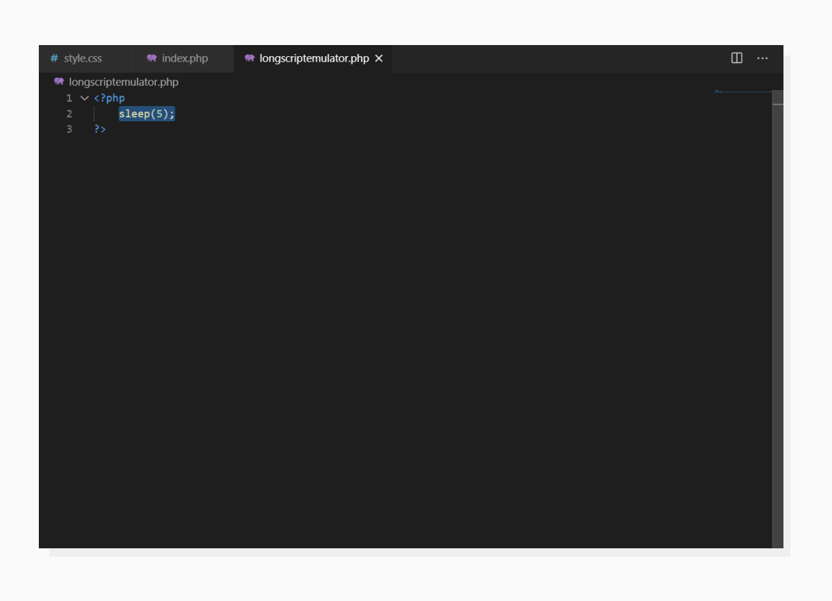Click the split editor icon
The image size is (832, 601).
pyautogui.click(x=736, y=58)
